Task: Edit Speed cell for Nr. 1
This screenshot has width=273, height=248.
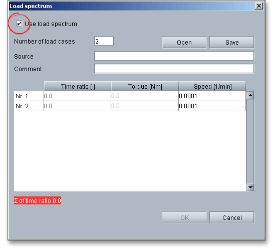Action: tap(212, 96)
